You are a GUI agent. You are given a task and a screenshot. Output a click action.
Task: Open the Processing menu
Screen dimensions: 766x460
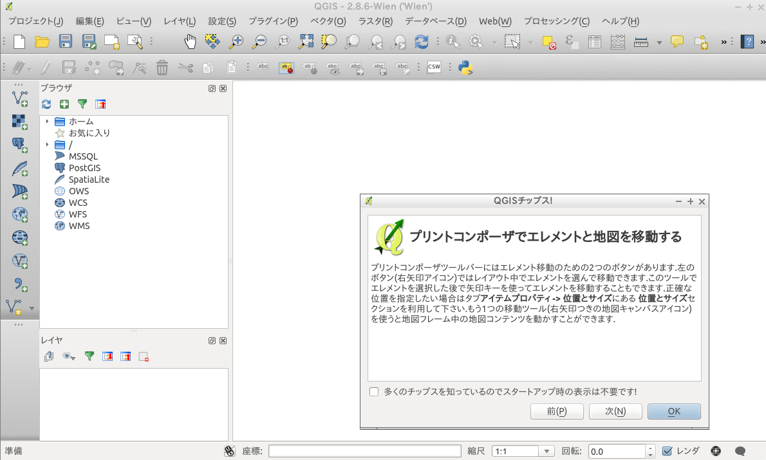click(557, 21)
